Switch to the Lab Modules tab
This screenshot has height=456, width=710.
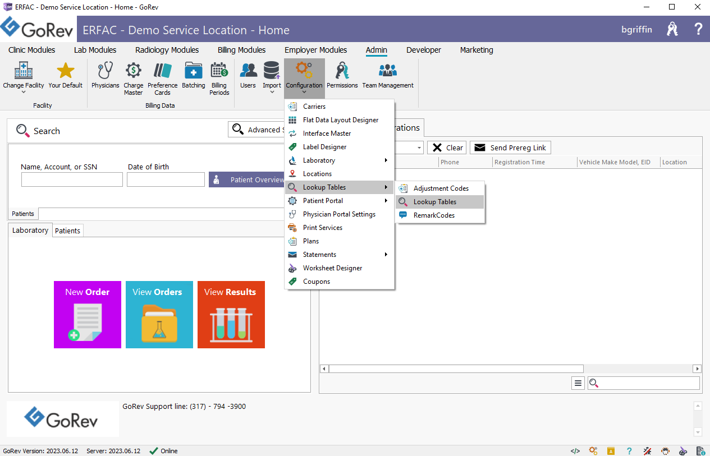[95, 50]
